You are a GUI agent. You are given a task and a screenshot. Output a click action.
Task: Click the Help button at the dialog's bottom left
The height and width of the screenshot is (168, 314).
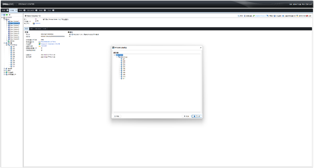(117, 116)
